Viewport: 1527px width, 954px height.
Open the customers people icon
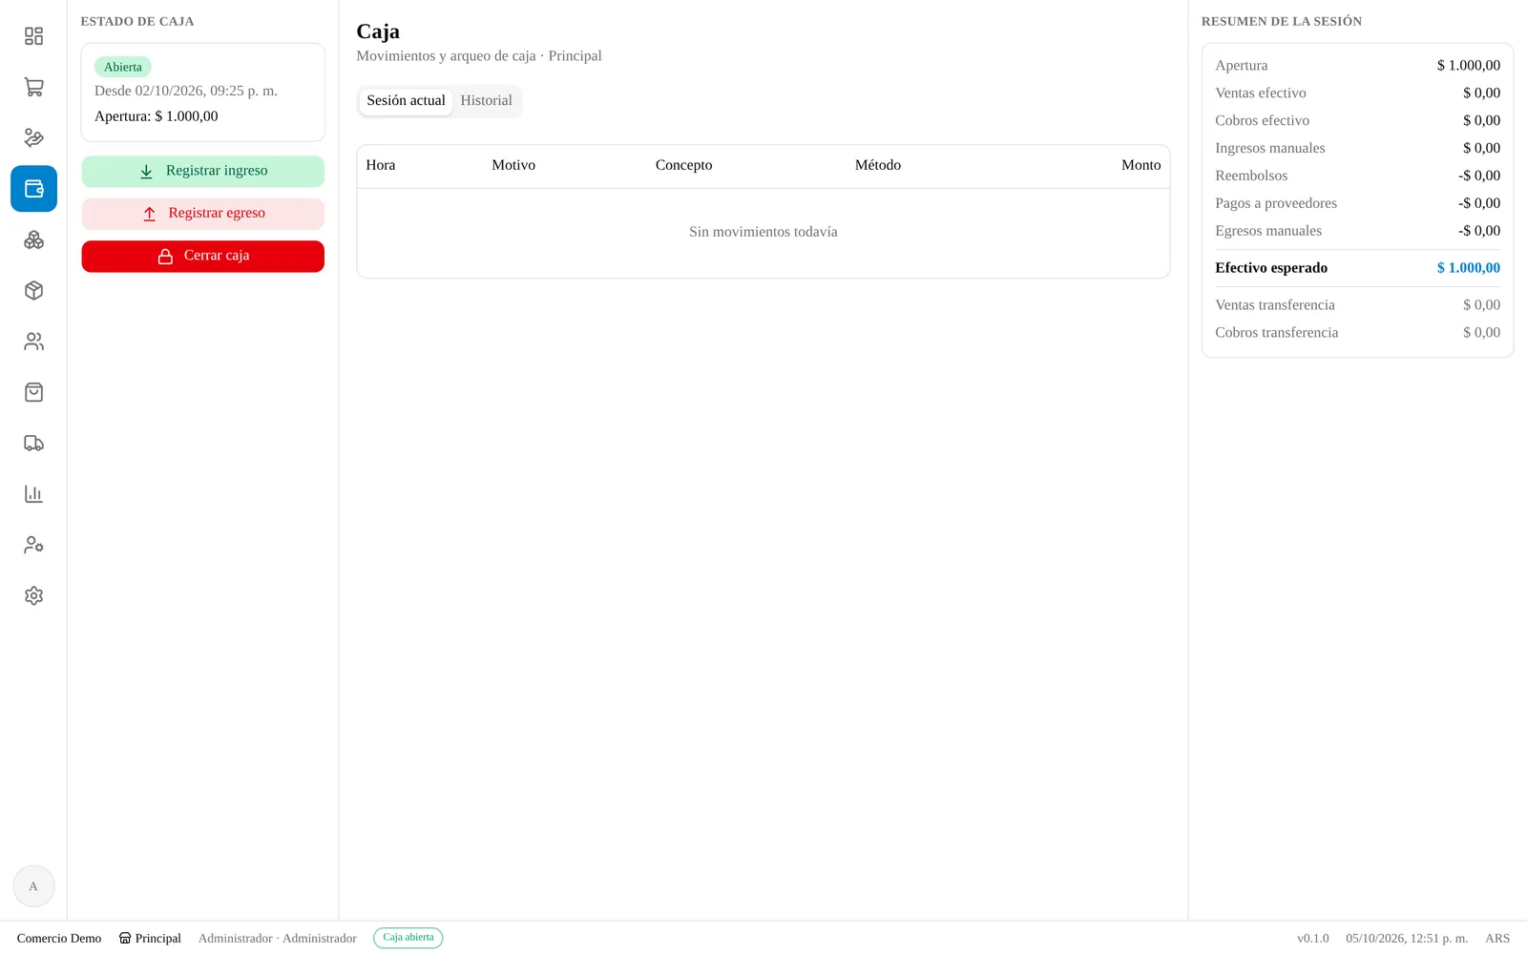click(x=33, y=342)
